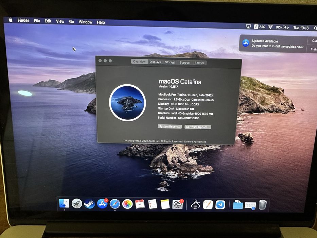This screenshot has height=238, width=317.
Task: Open the Trash in the Dock
Action: pyautogui.click(x=263, y=205)
